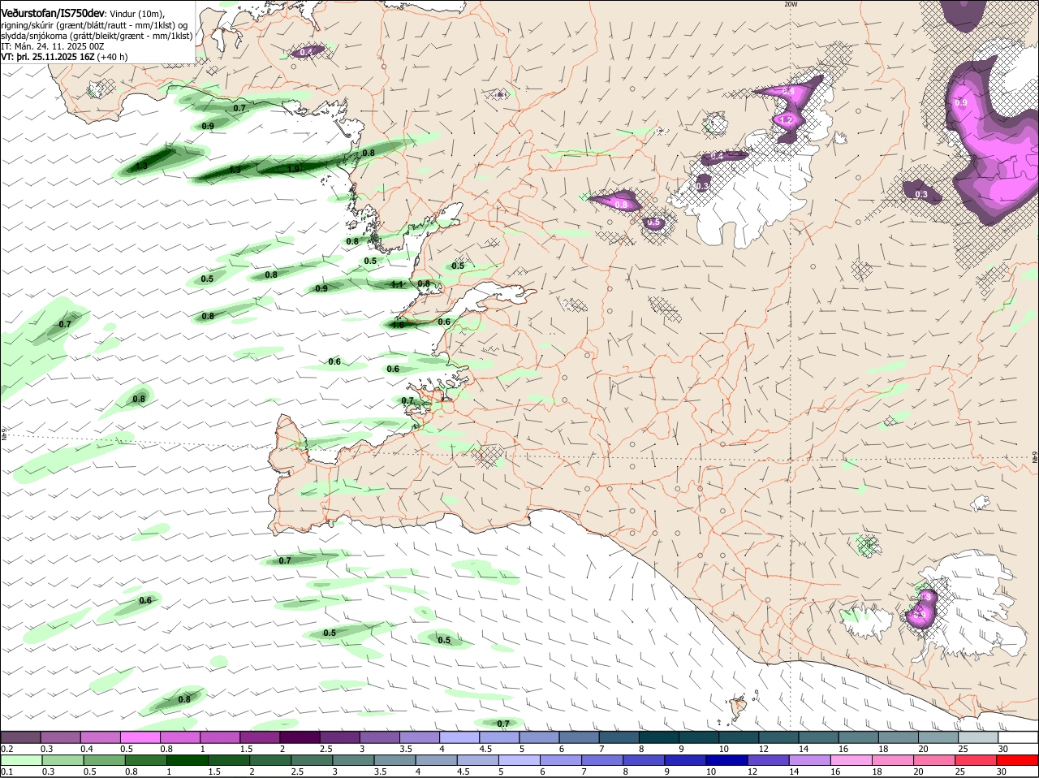Click the '1.9' rain value on the map

tap(293, 169)
